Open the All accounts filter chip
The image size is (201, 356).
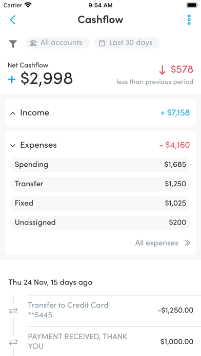click(x=57, y=43)
